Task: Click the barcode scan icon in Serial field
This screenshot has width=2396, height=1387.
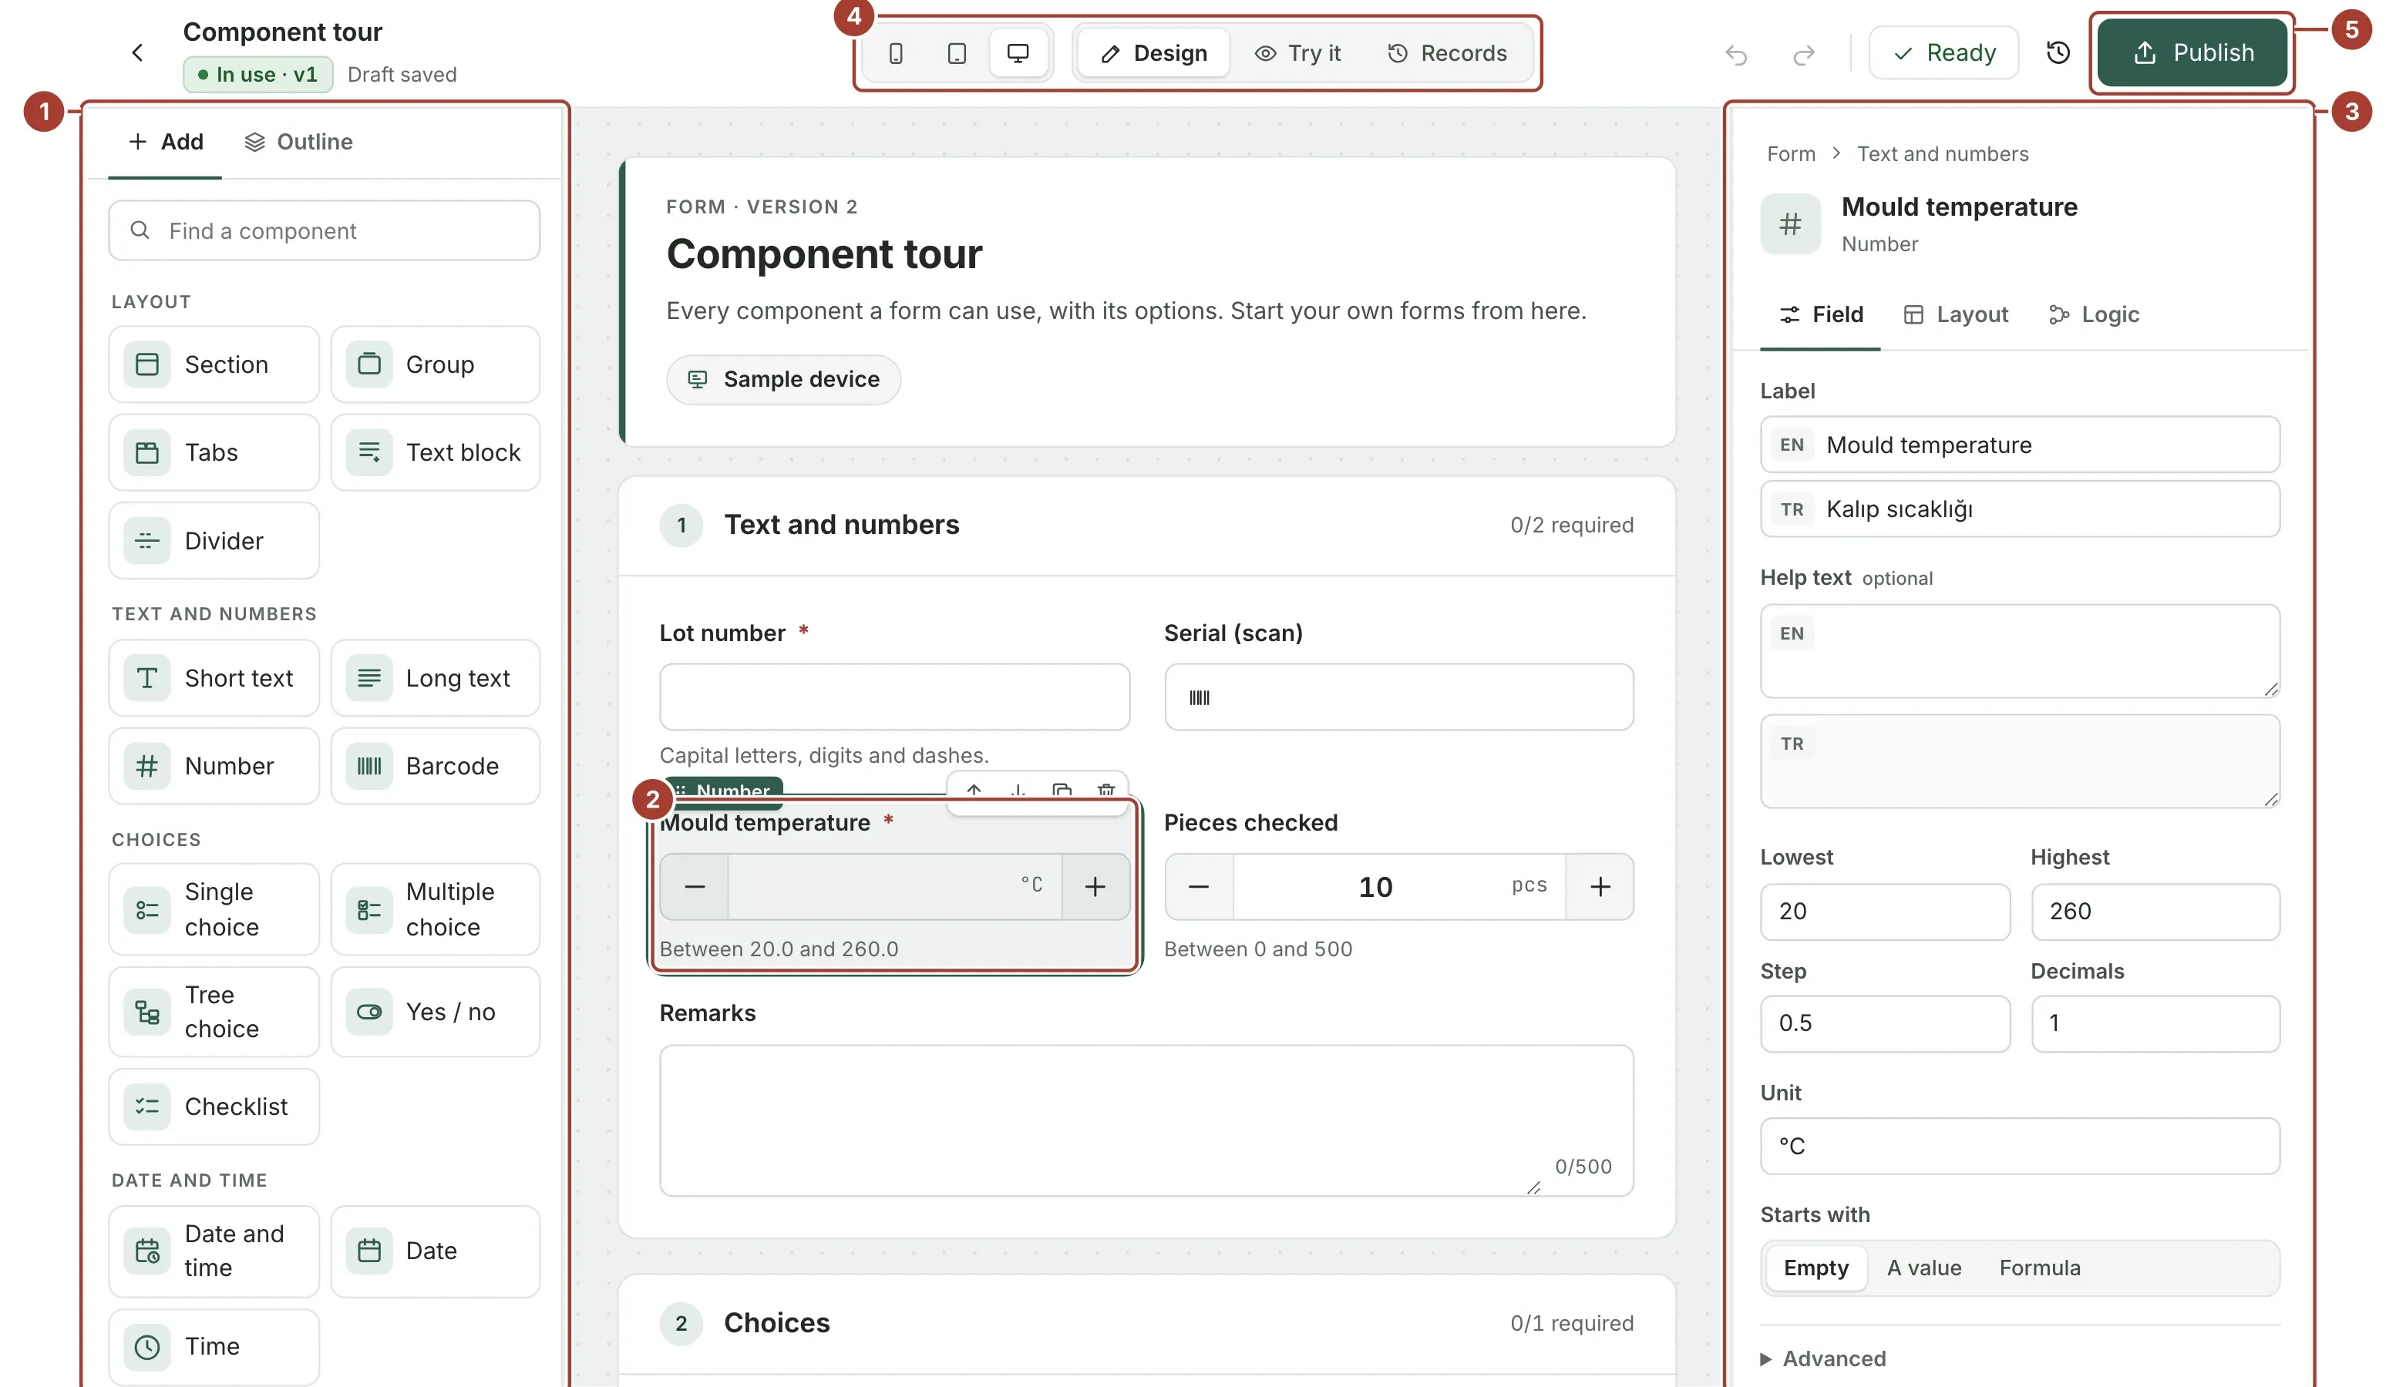Action: [1199, 698]
